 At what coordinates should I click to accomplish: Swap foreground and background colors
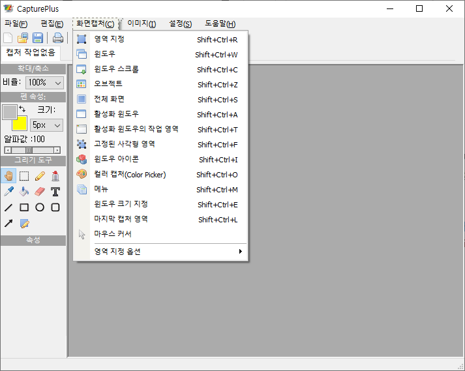(22, 109)
